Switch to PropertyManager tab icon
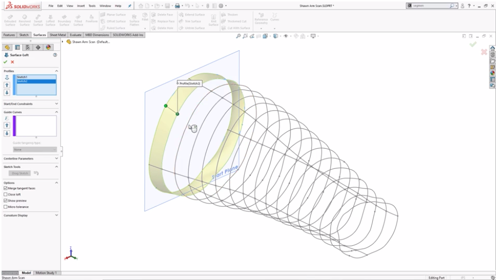This screenshot has height=280, width=496. pos(18,47)
